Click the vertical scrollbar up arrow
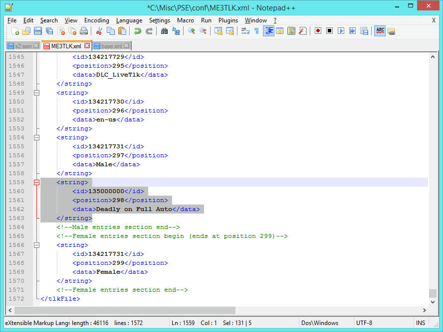The width and height of the screenshot is (443, 332). 432,56
